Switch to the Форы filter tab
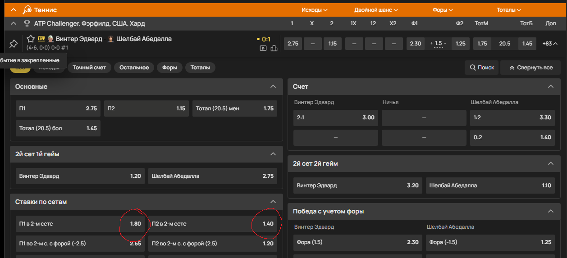567x258 pixels. pyautogui.click(x=169, y=68)
